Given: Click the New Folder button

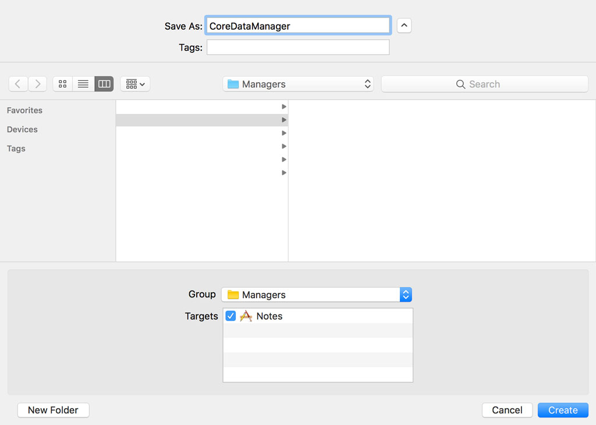Looking at the screenshot, I should click(x=53, y=410).
